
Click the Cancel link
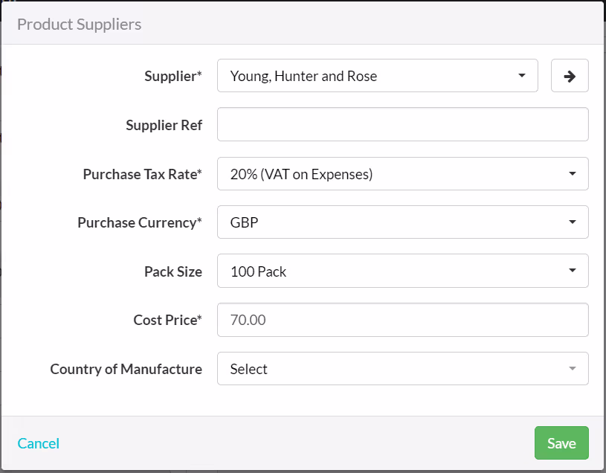[38, 443]
